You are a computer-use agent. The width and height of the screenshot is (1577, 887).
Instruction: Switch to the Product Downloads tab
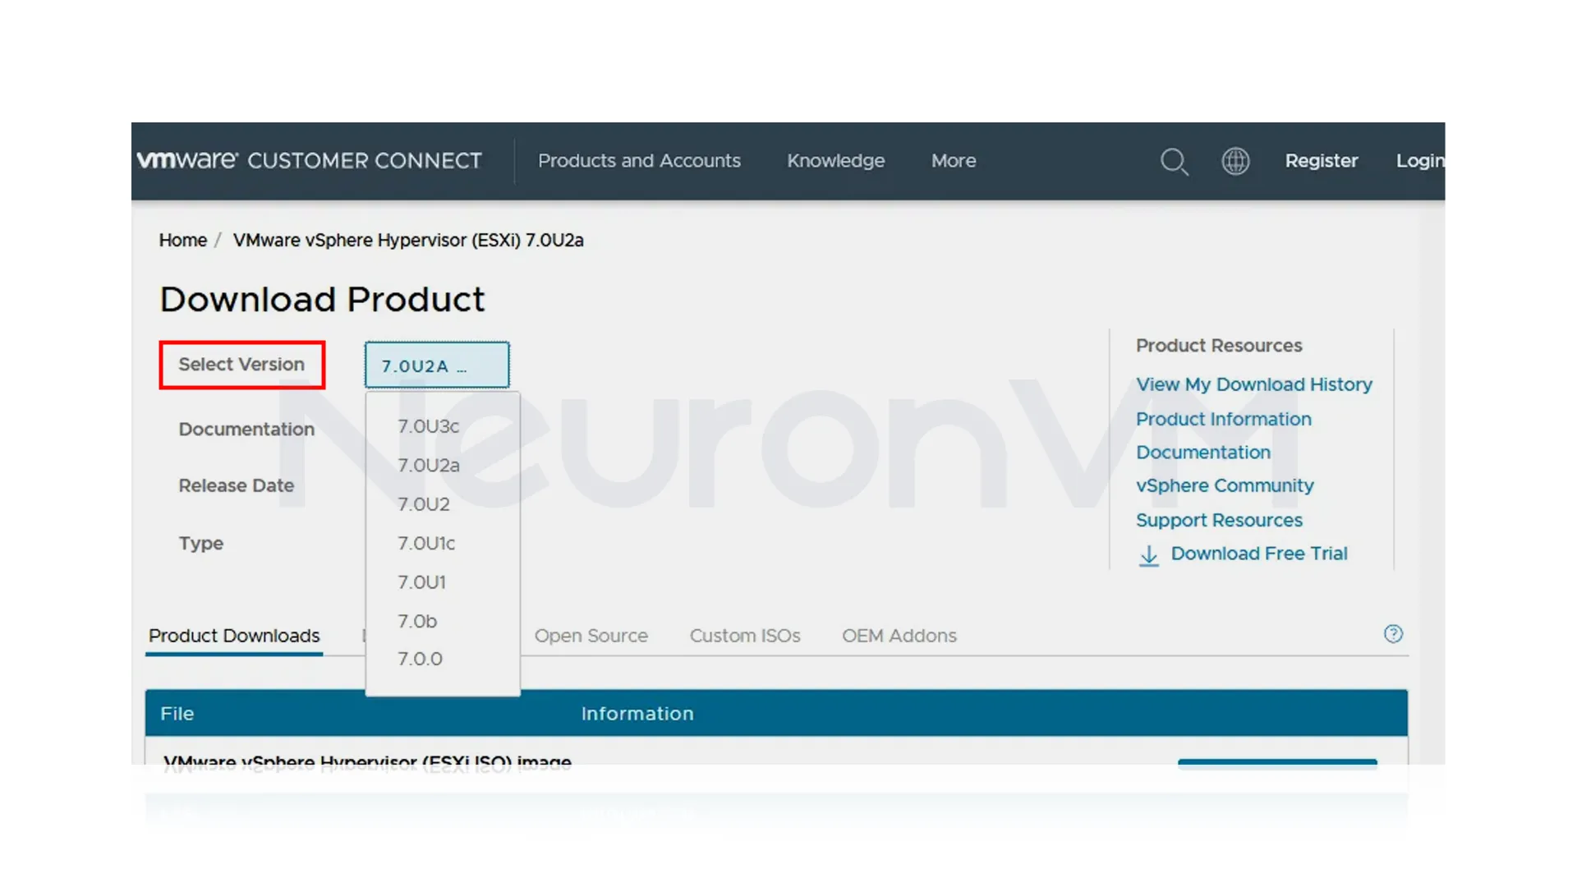tap(234, 636)
